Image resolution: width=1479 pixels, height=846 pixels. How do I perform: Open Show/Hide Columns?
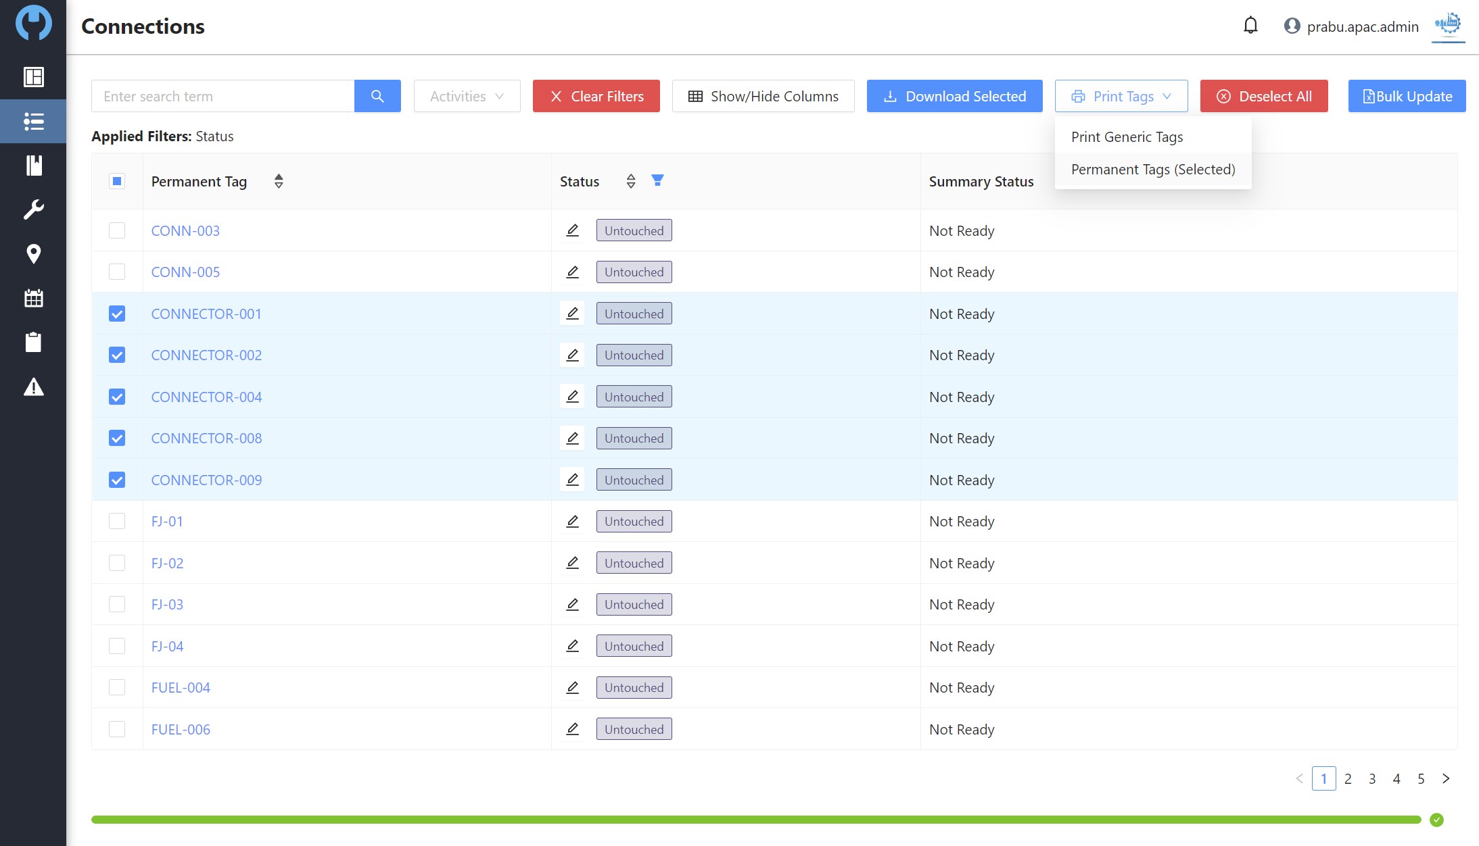tap(763, 96)
